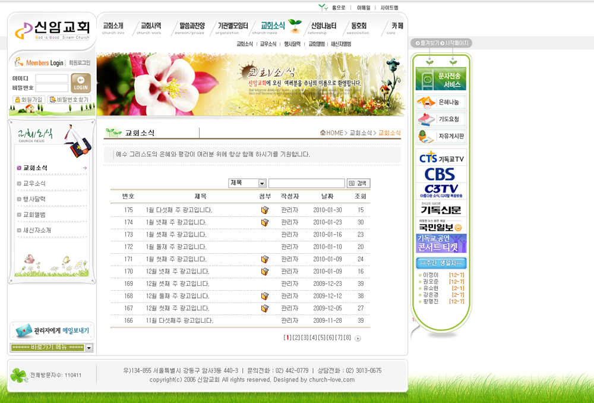This screenshot has width=594, height=403.
Task: Click the 회원가입 sign-up button
Action: point(29,100)
